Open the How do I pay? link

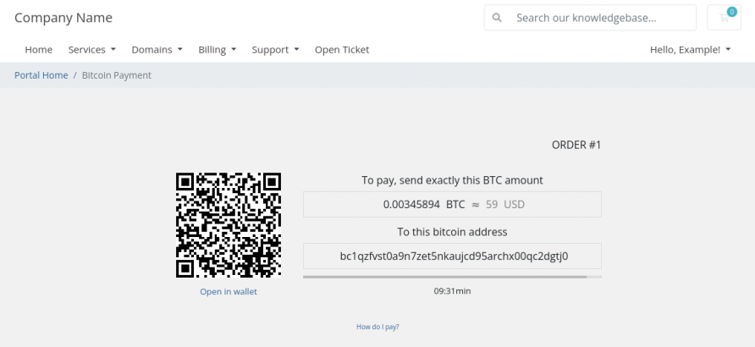point(377,327)
